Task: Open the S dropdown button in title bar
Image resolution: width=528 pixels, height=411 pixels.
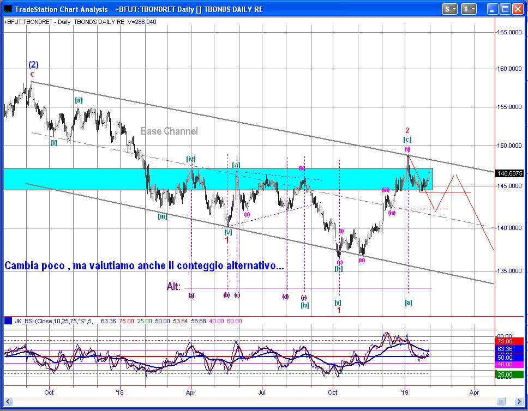Action: pyautogui.click(x=449, y=9)
